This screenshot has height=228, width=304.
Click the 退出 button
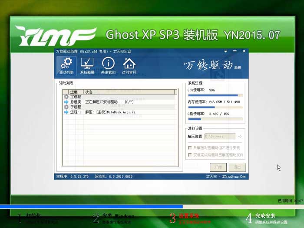[x=237, y=167]
